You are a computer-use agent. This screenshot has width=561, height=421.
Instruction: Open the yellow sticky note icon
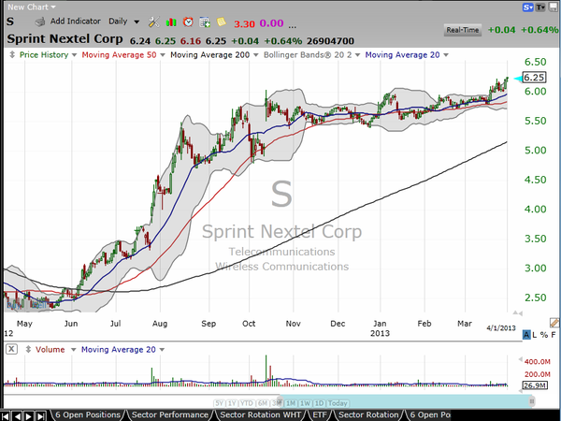(x=221, y=22)
